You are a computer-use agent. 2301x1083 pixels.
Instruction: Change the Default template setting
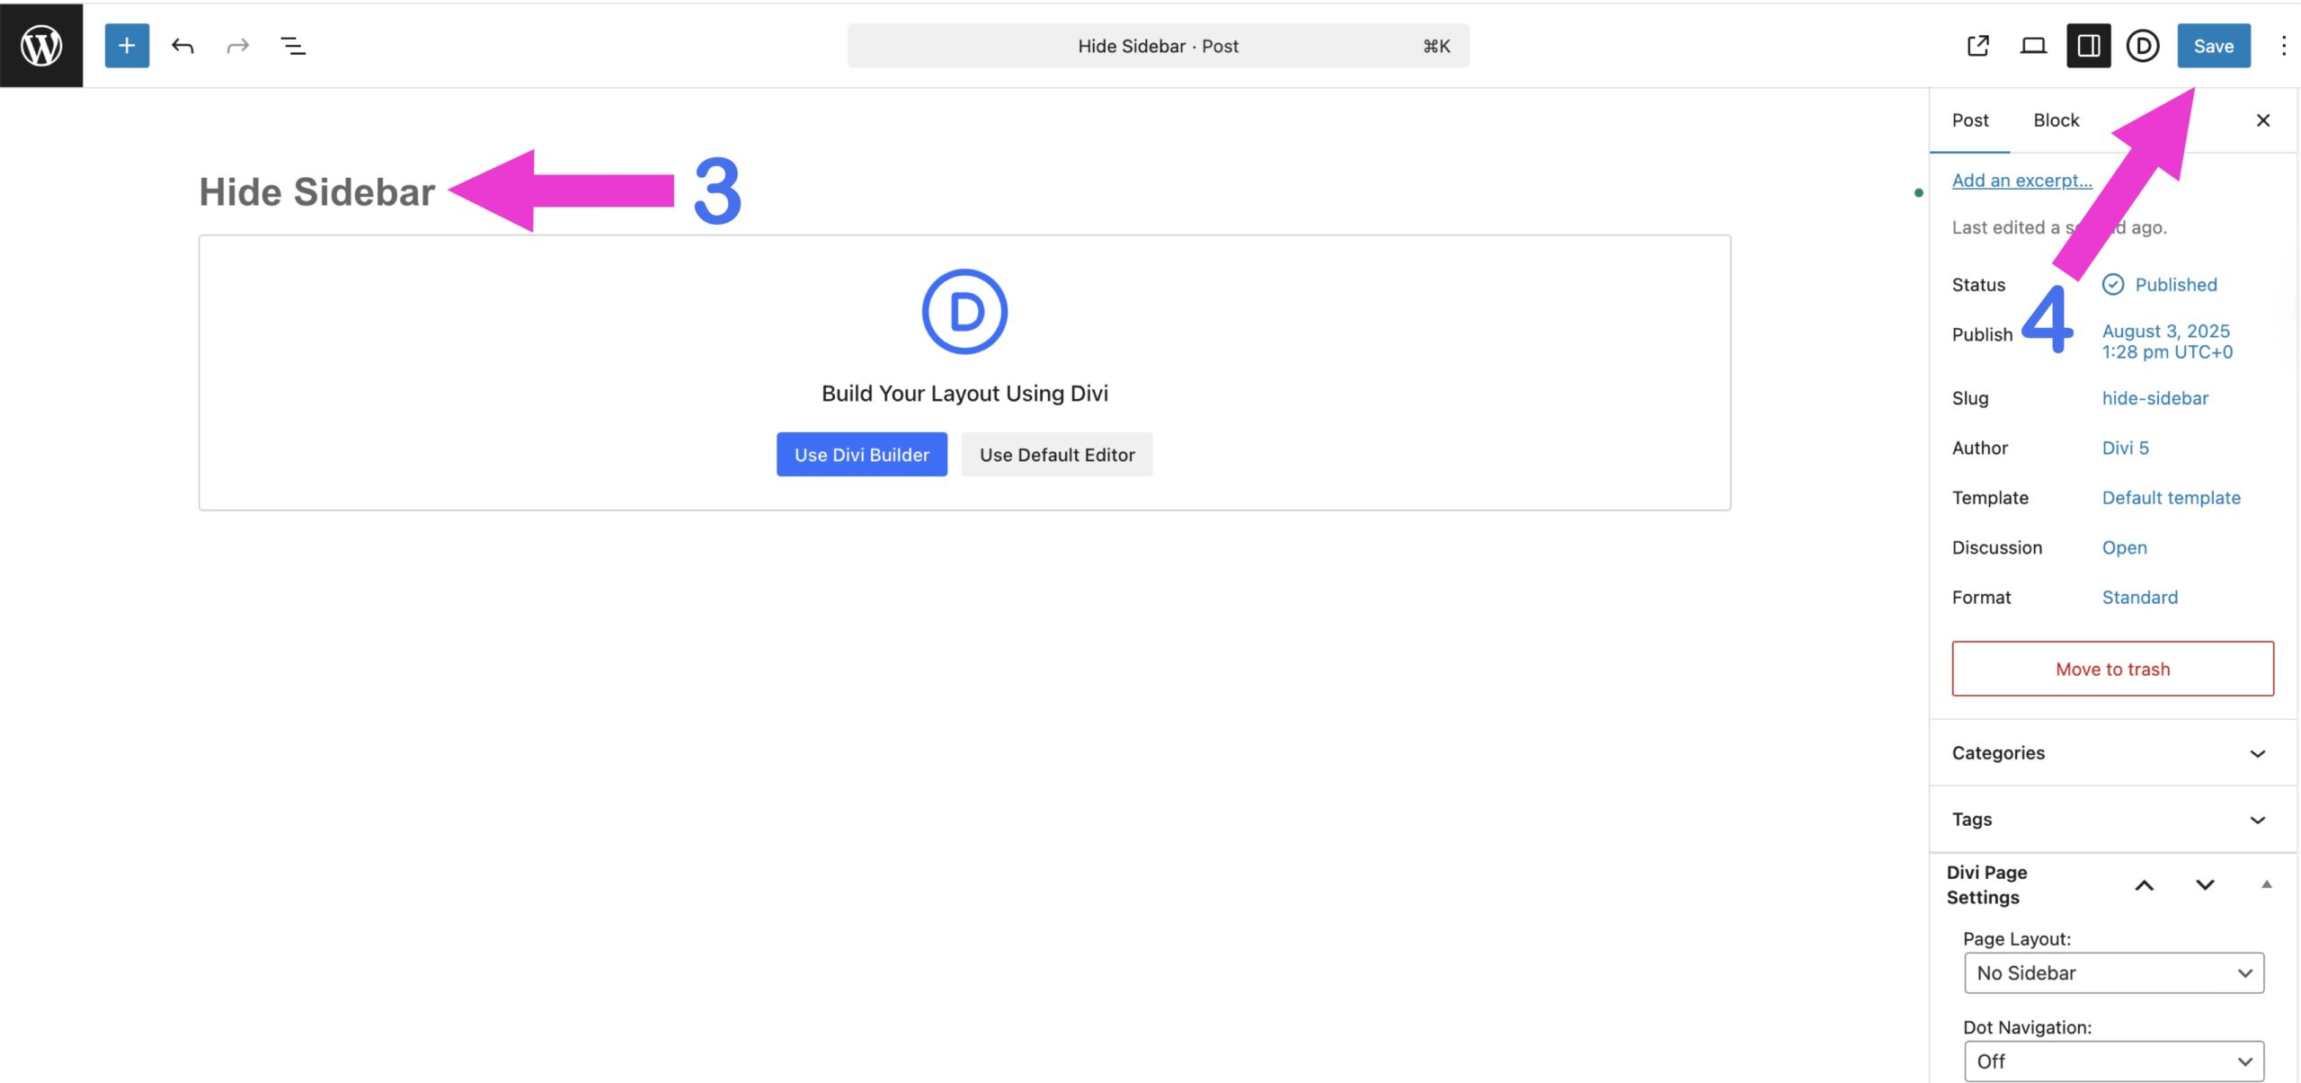[x=2172, y=498]
